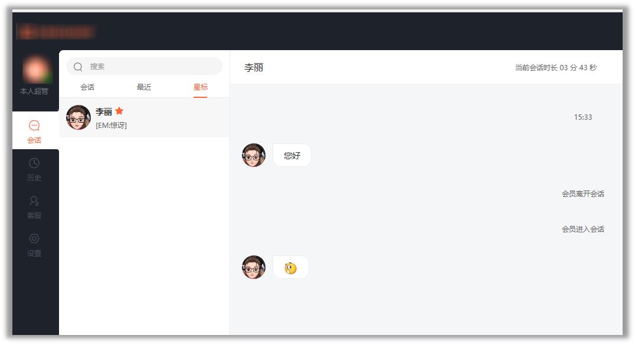Screen dimensions: 635x345
Task: Select the 李丽 conversation in the list
Action: [x=144, y=117]
